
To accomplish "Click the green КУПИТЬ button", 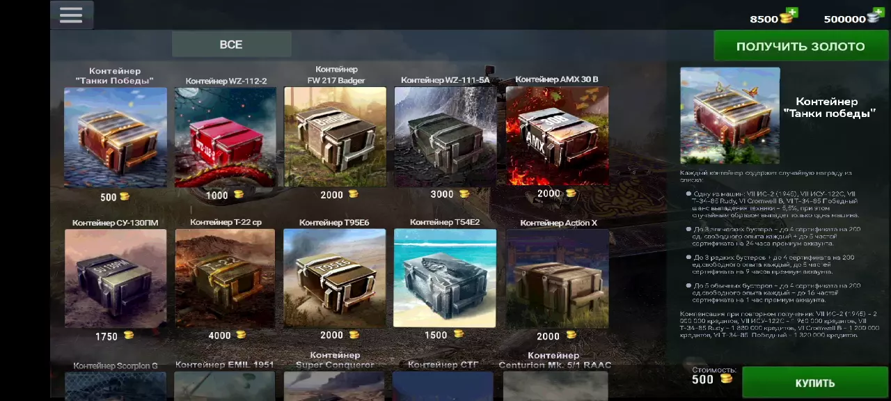I will pos(814,383).
